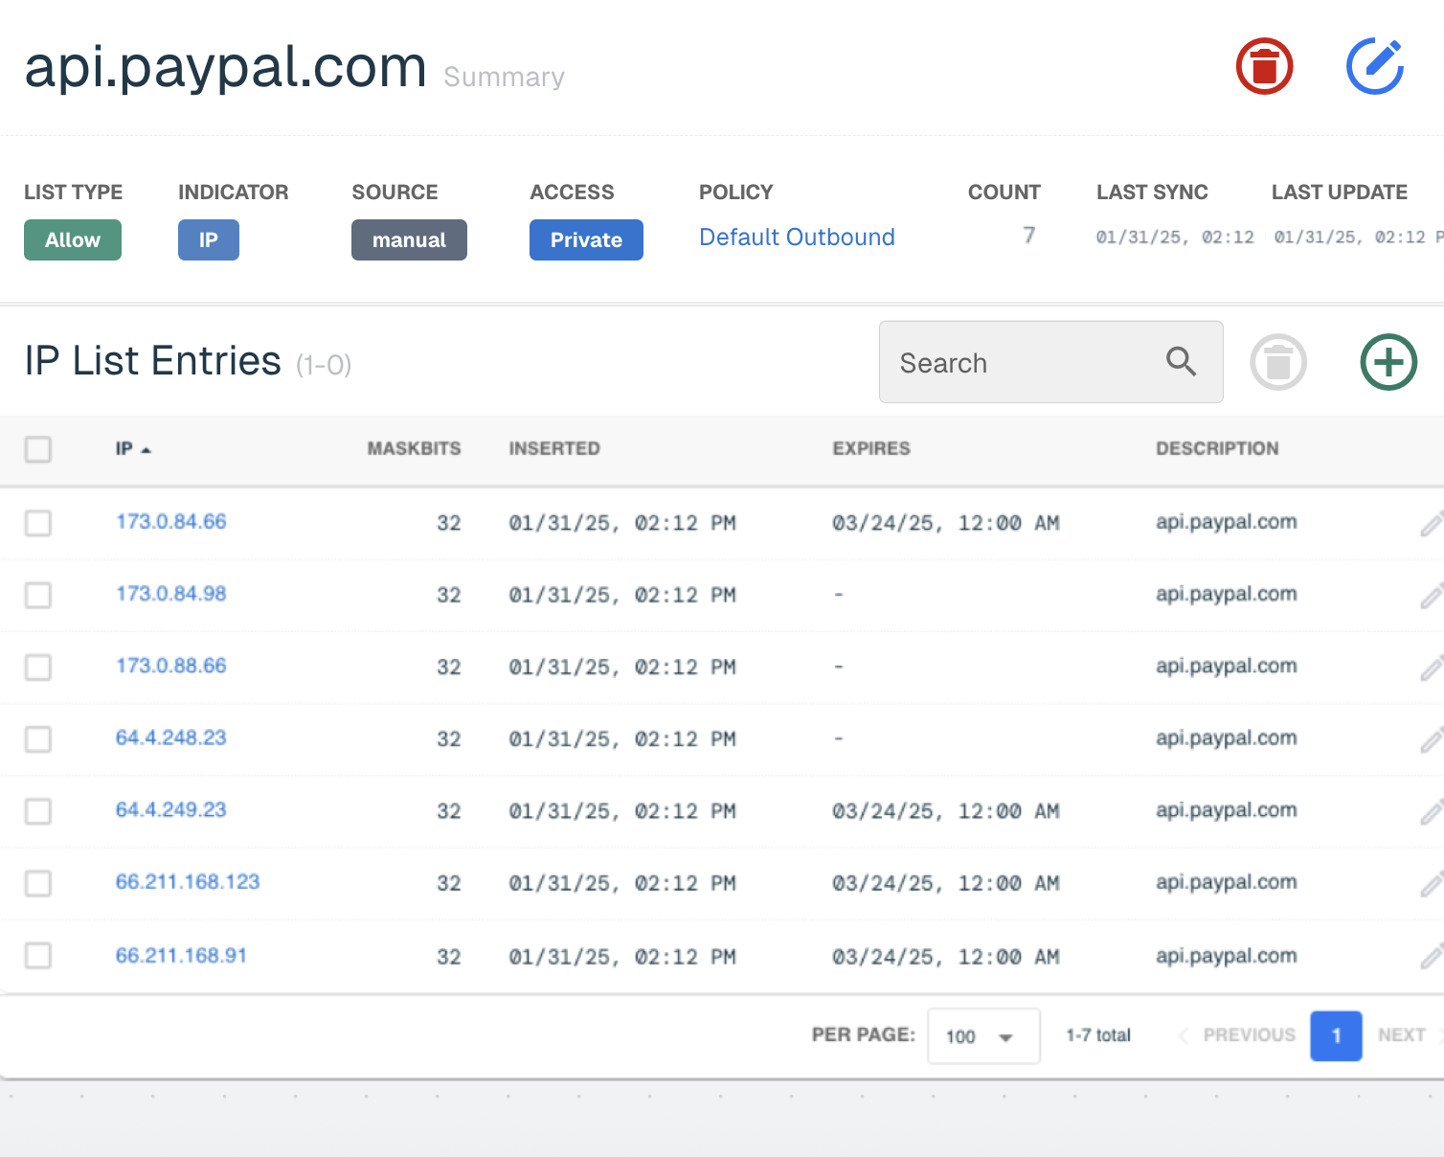This screenshot has width=1444, height=1157.
Task: Edit the 66.211.168.91 entry pencil
Action: 1432,956
